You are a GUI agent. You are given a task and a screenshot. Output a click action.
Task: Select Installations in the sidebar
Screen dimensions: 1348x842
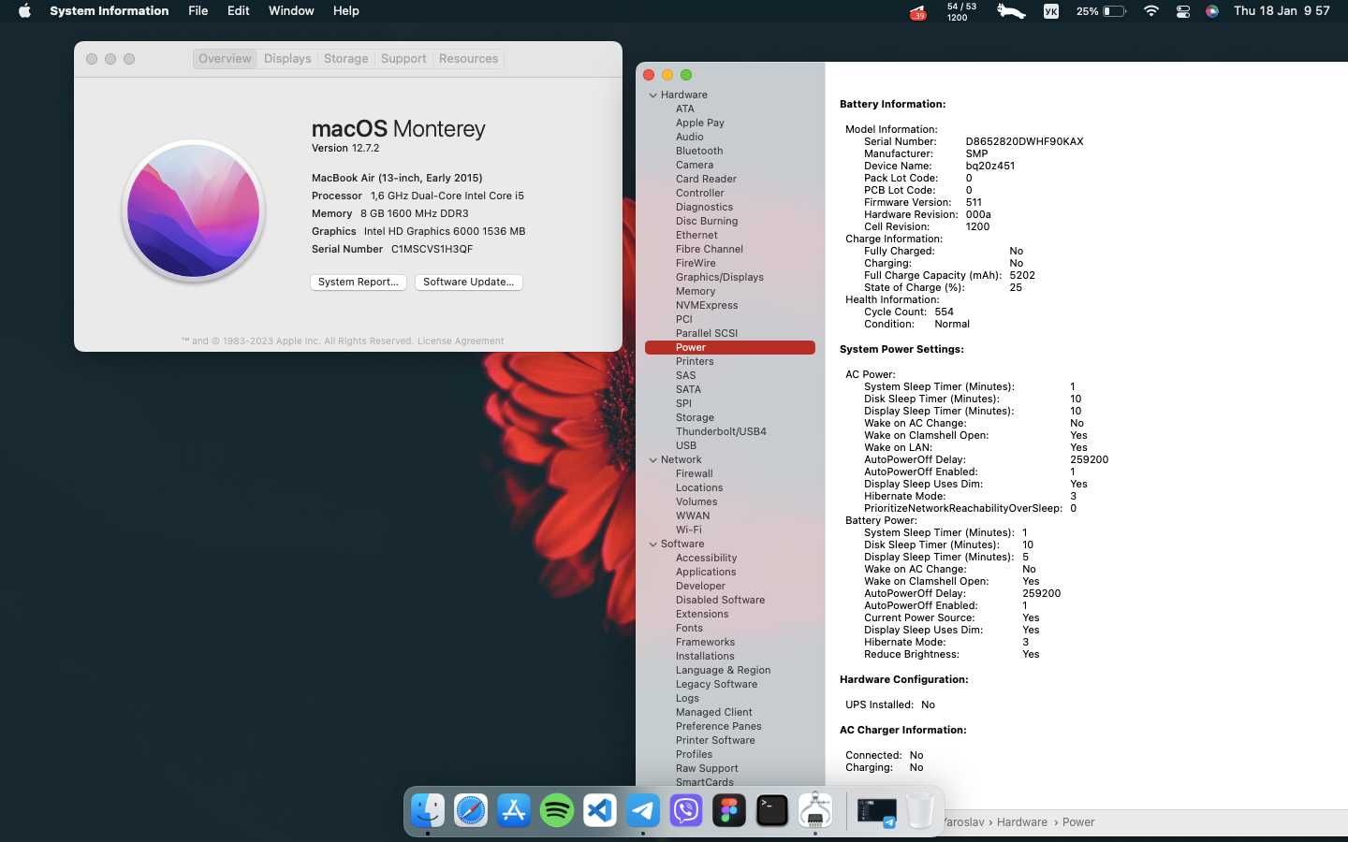(705, 656)
